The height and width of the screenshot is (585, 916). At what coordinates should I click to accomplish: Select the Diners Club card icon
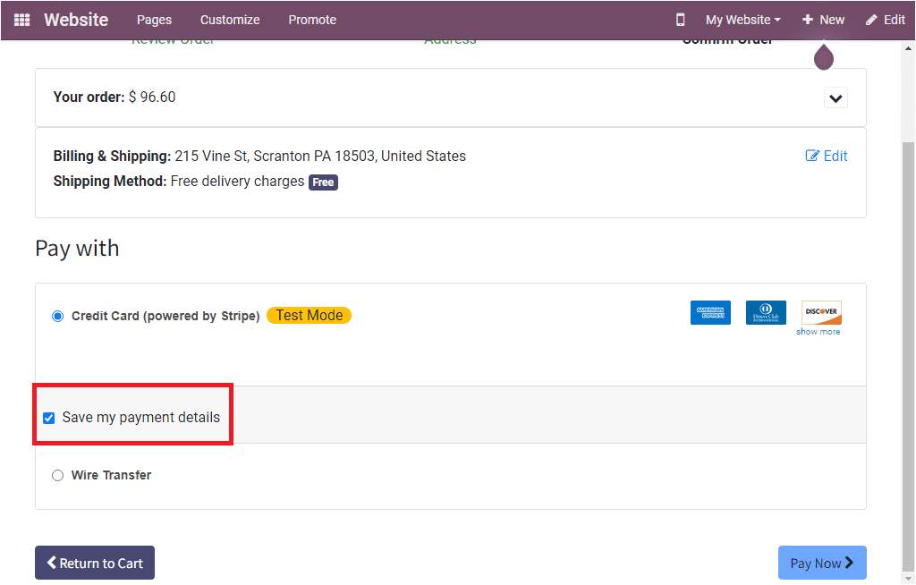tap(766, 312)
